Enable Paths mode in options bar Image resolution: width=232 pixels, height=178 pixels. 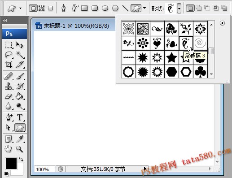[x=41, y=8]
